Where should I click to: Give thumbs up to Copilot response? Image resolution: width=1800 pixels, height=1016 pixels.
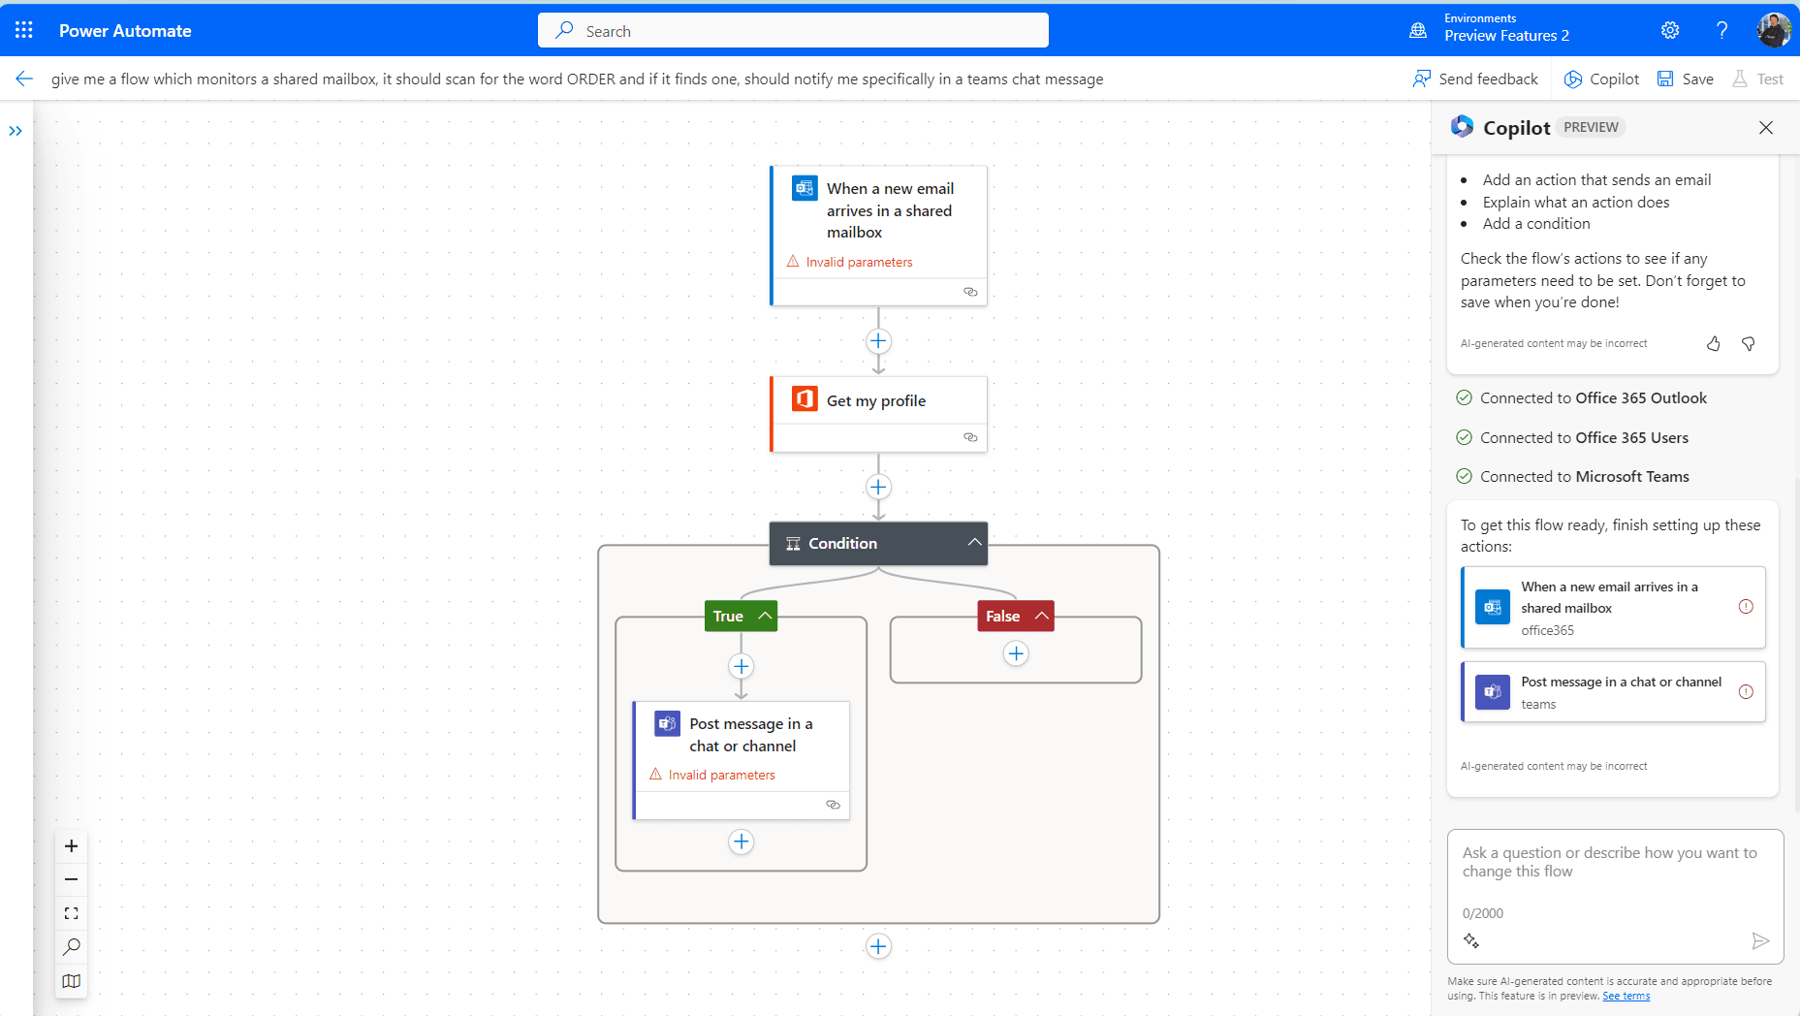point(1713,344)
